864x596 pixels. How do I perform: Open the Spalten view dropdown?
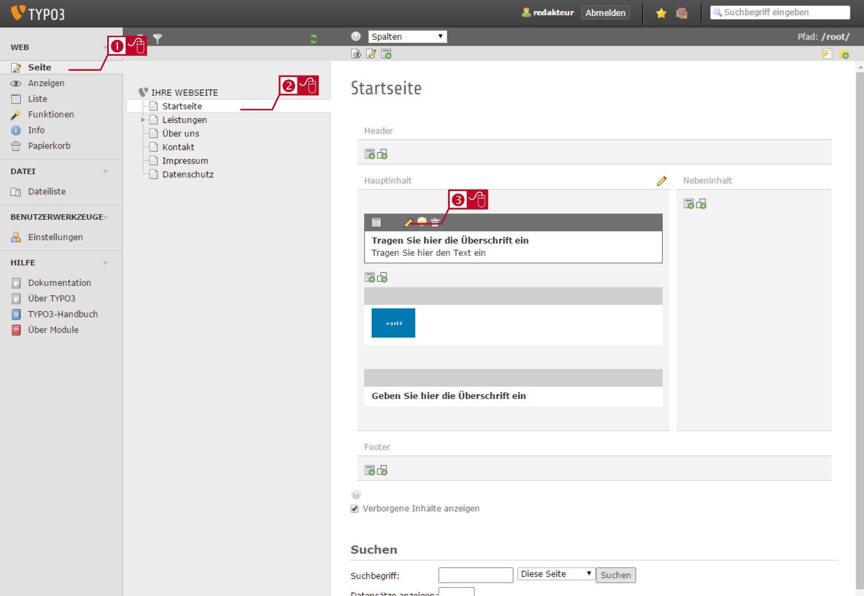tap(407, 36)
